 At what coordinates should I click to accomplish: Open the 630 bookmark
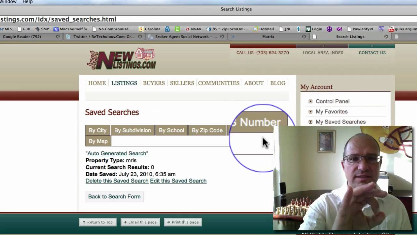pyautogui.click(x=24, y=29)
